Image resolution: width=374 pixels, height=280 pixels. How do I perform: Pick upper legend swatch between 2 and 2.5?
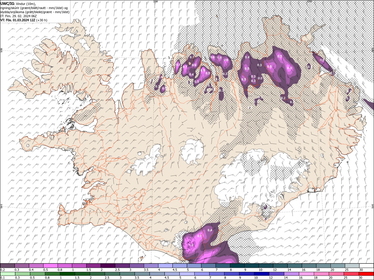pyautogui.click(x=108, y=266)
